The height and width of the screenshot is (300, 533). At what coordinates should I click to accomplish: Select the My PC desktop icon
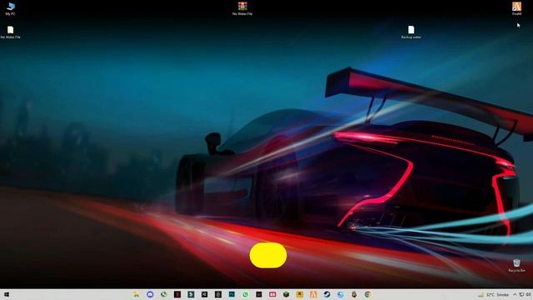(x=10, y=8)
